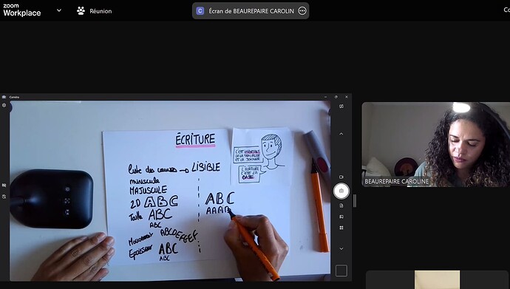Click the Écran de BEAUREPAIRE CAROLIN label
The image size is (510, 289).
pyautogui.click(x=251, y=11)
